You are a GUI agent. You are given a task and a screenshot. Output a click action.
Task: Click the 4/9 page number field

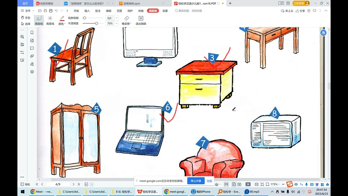(x=58, y=184)
